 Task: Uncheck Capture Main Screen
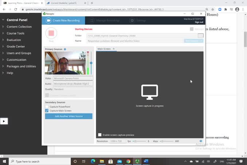pos(47,110)
